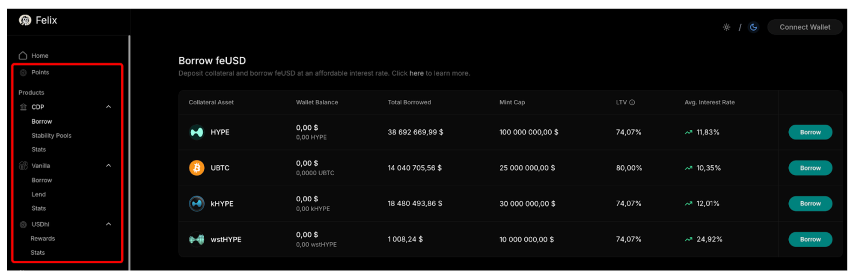This screenshot has width=856, height=277.
Task: Click the UBTC bitcoin icon
Action: point(197,168)
